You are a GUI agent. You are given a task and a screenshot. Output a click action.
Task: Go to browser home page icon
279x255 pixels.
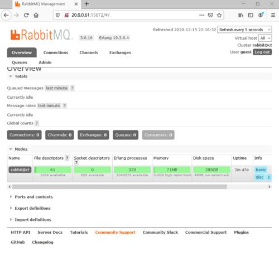point(36,15)
